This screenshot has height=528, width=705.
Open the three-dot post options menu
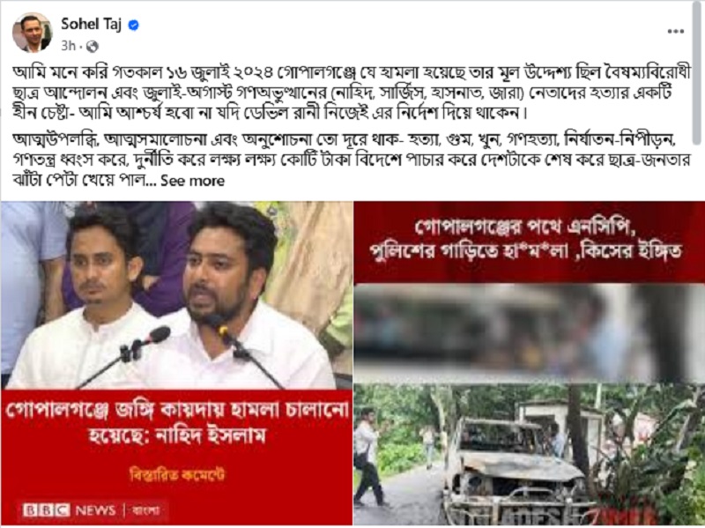click(x=675, y=31)
